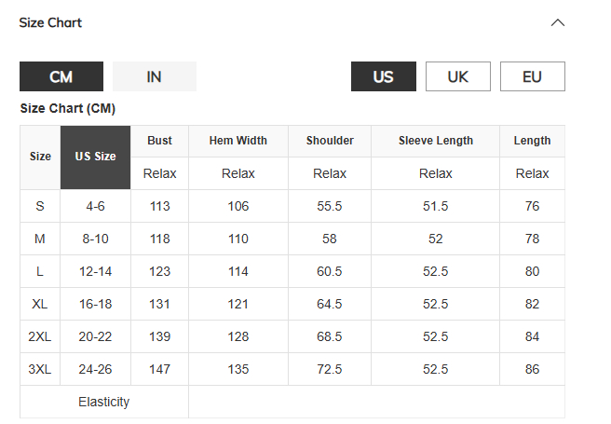Click the Bust column header
Screen dimensions: 611x424
(159, 141)
